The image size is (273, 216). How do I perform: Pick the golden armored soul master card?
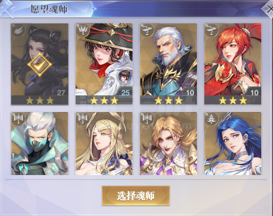(x=168, y=144)
